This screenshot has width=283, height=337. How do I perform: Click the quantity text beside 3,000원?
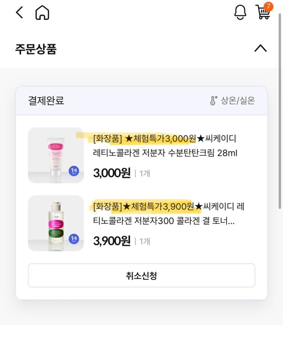coord(145,174)
